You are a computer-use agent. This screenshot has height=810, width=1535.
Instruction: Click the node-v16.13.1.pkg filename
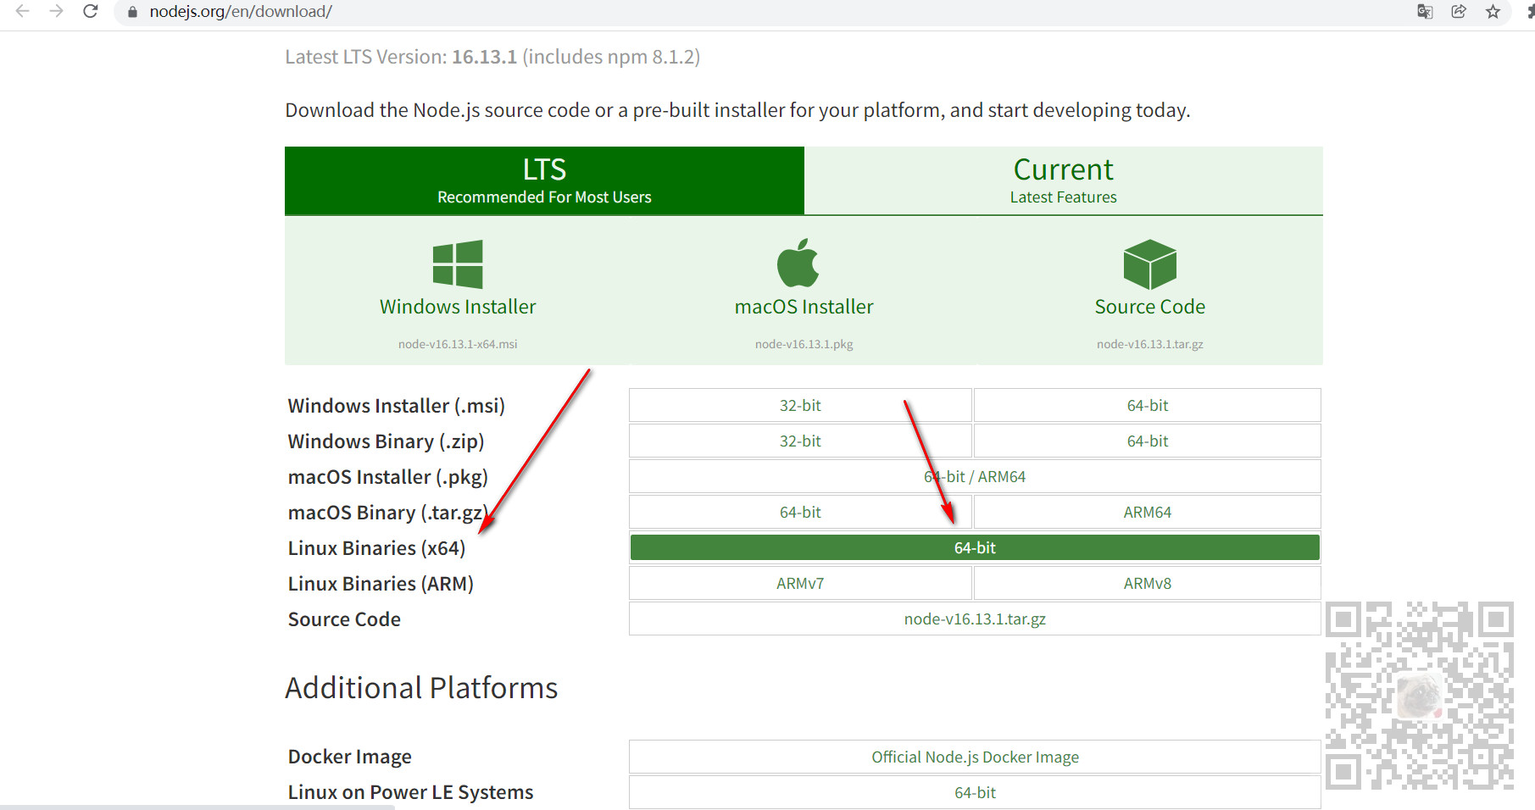click(x=804, y=344)
